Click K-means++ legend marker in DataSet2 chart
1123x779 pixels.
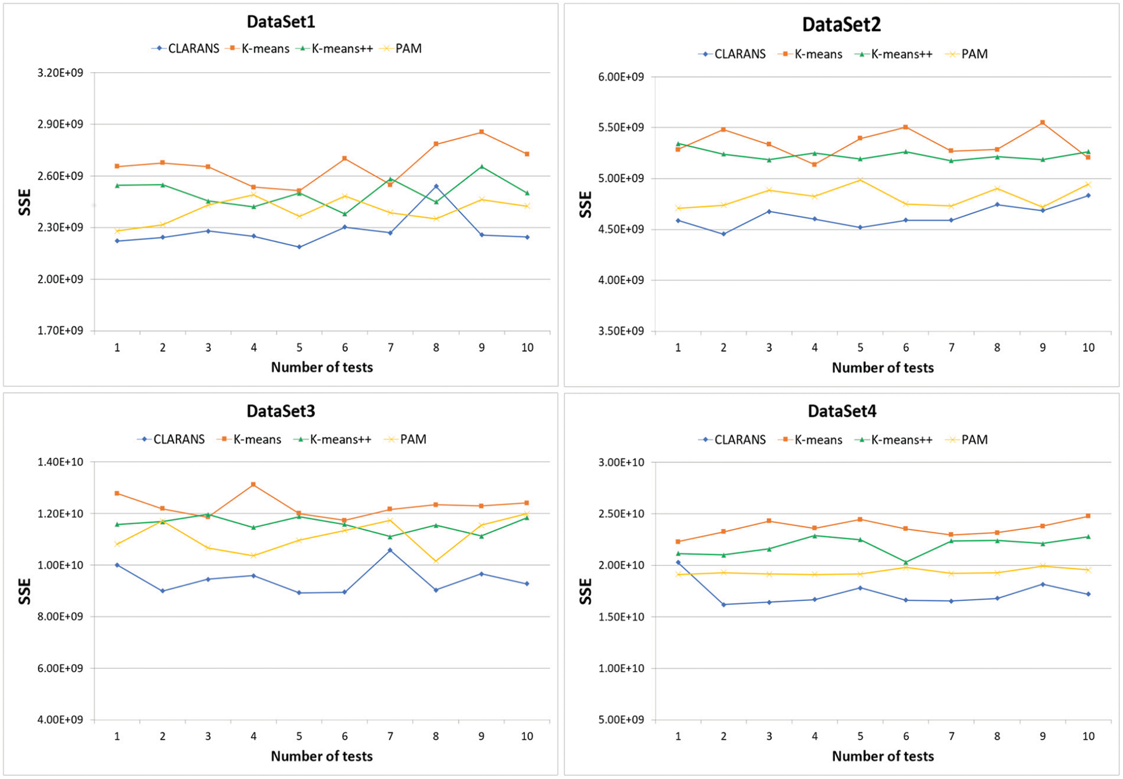(862, 54)
